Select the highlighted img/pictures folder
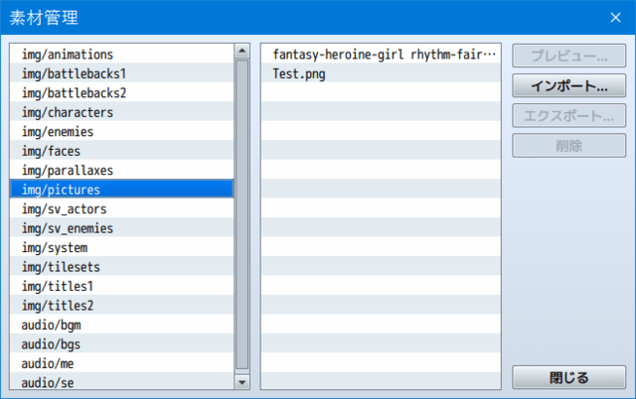 point(121,189)
